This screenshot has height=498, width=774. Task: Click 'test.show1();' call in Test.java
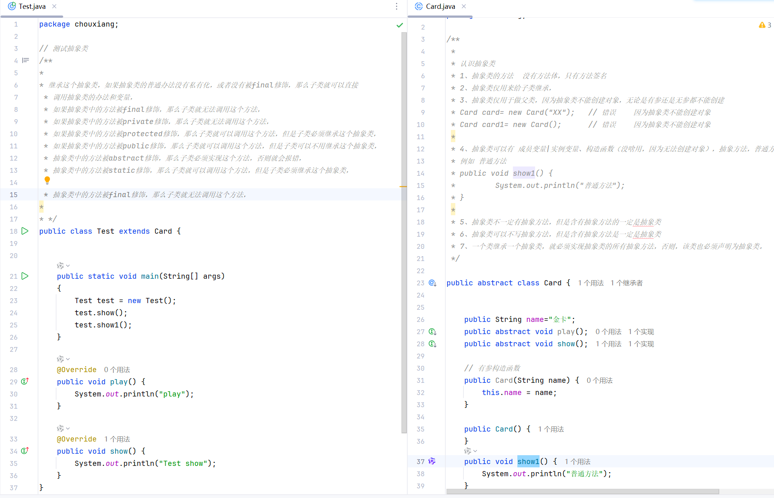(x=103, y=325)
